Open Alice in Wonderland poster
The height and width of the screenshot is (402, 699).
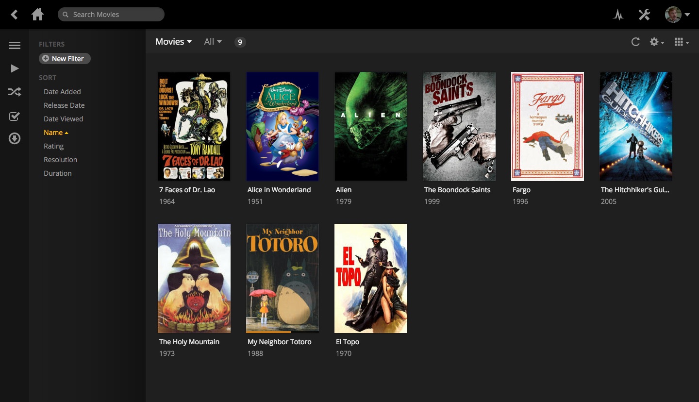coord(283,126)
